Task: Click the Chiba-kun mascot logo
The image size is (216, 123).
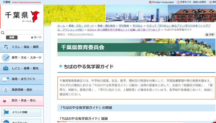Action: 35,16
